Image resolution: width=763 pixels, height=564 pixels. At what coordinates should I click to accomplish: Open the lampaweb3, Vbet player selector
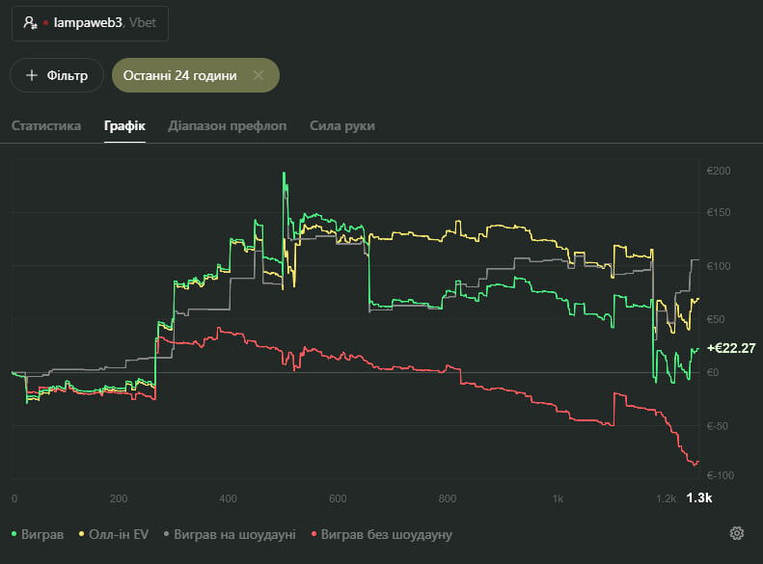coord(90,22)
